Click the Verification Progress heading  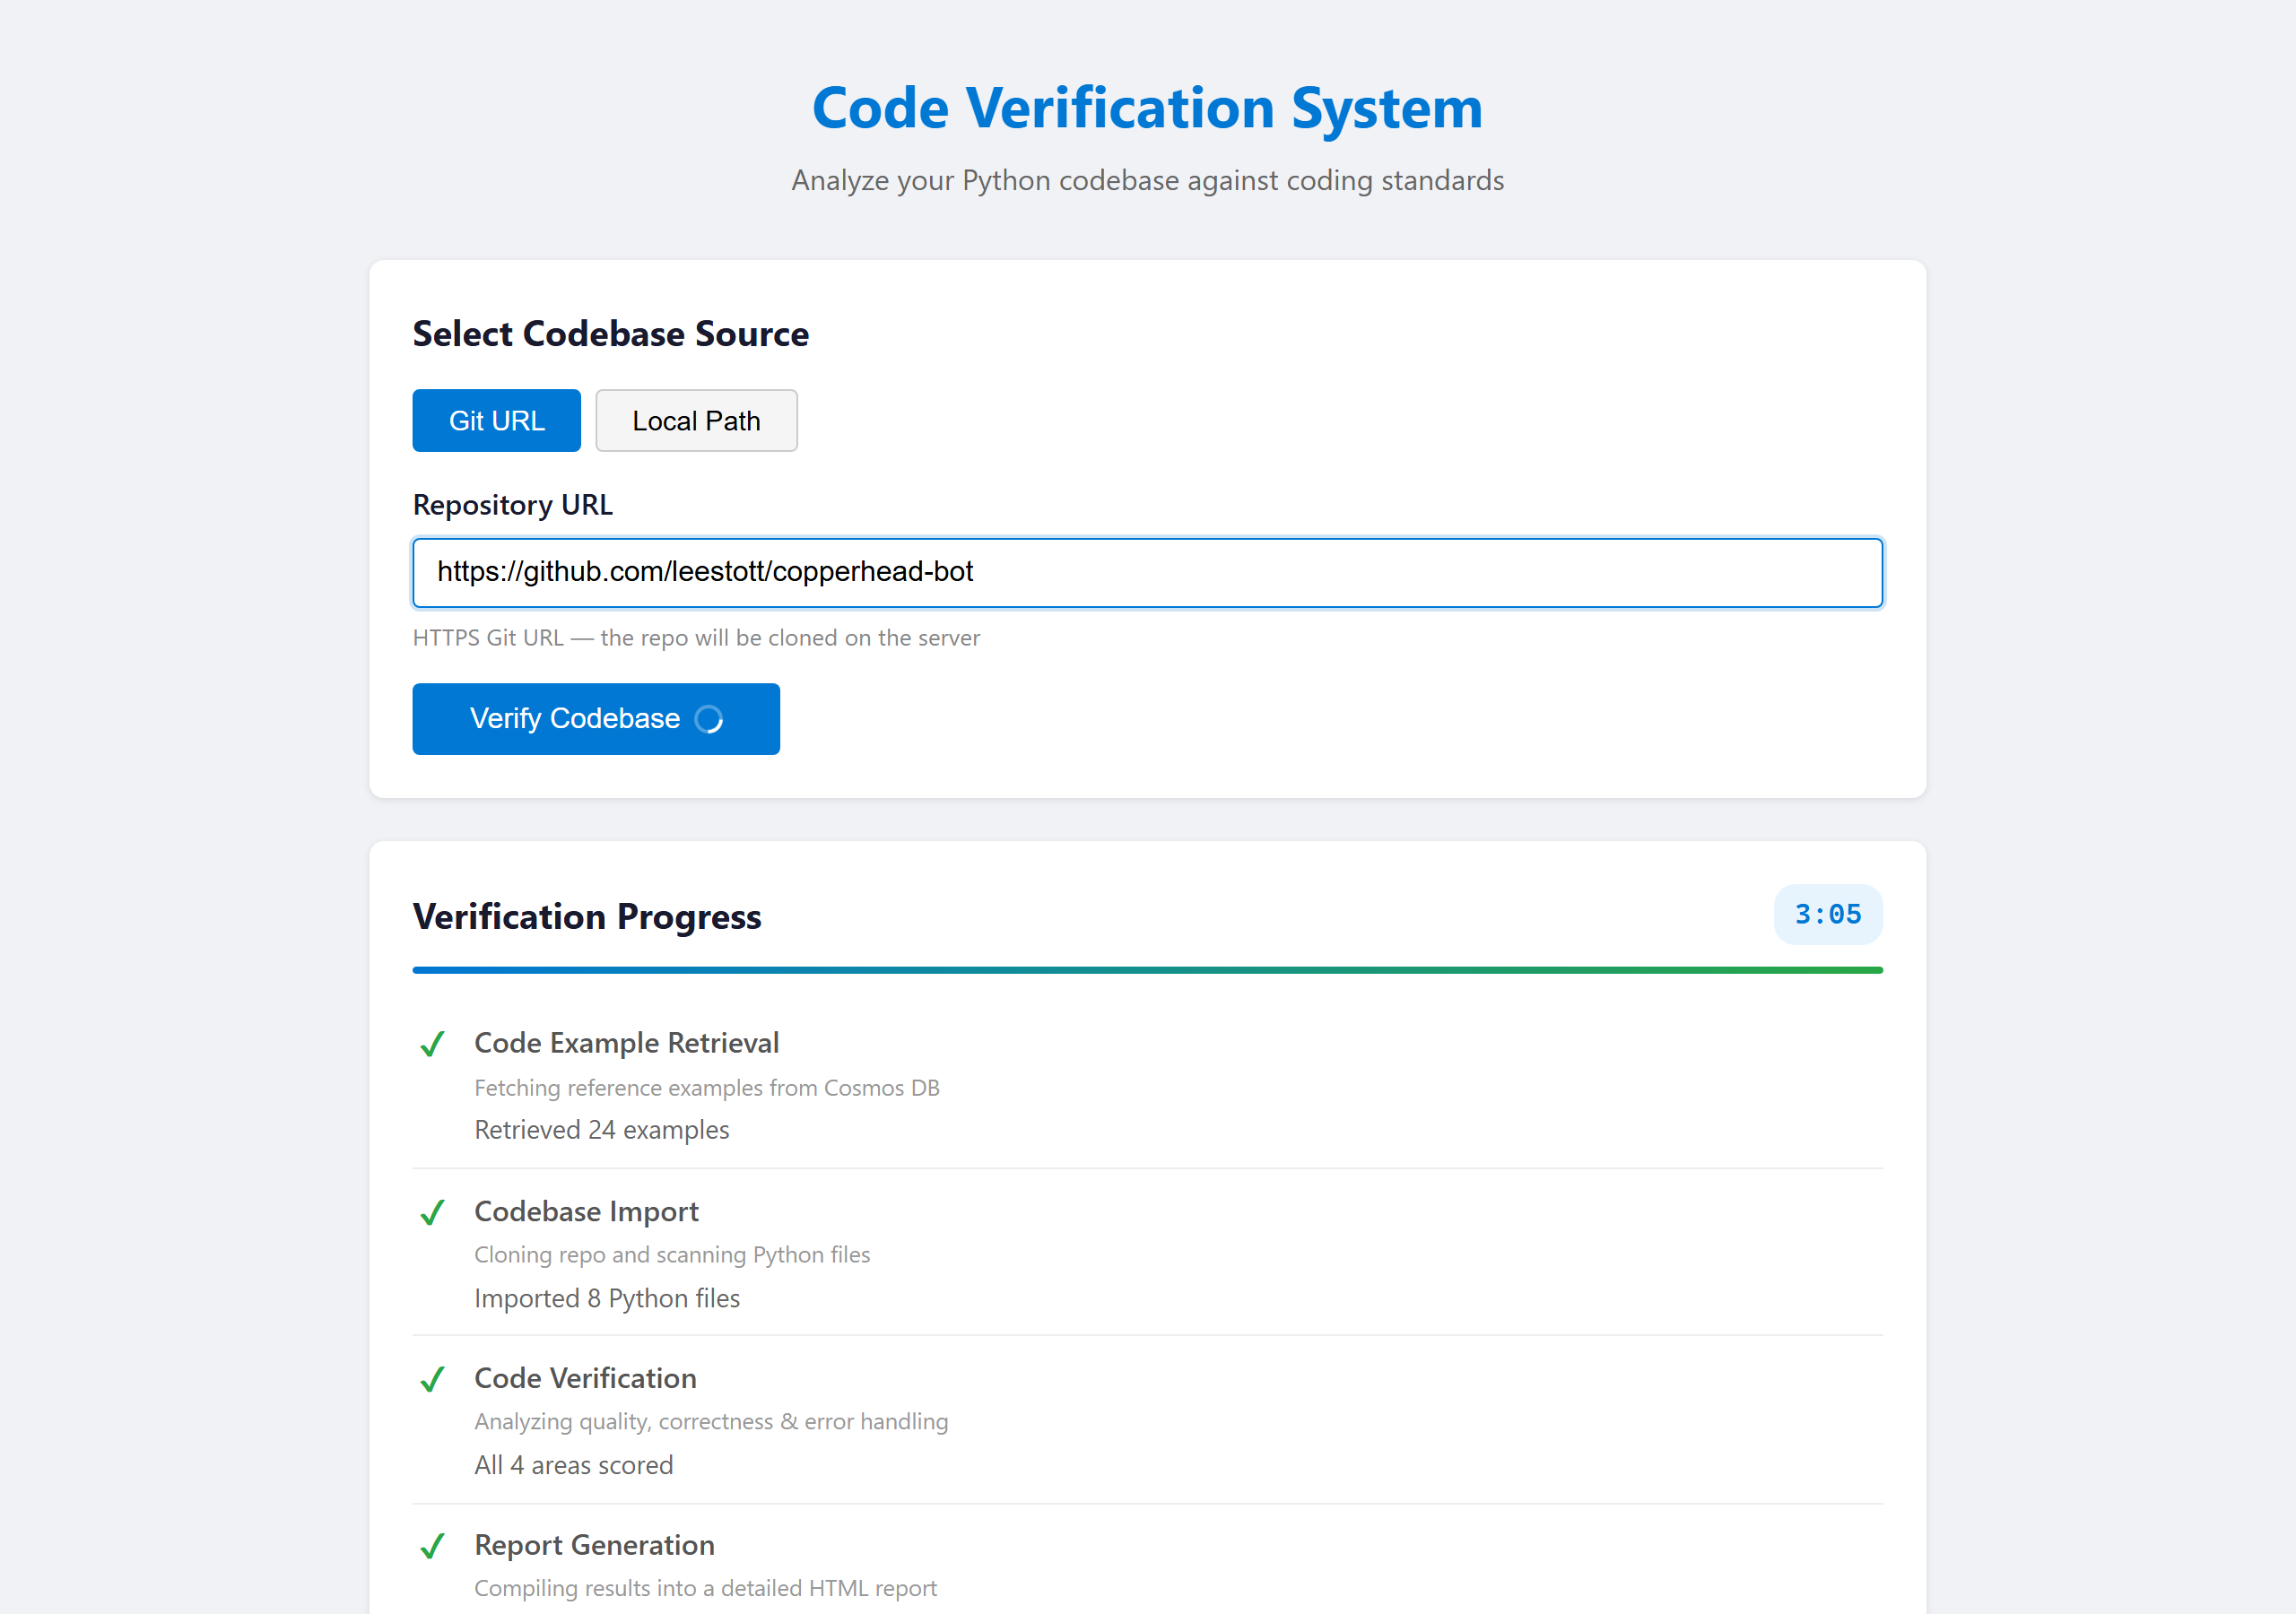pos(587,915)
